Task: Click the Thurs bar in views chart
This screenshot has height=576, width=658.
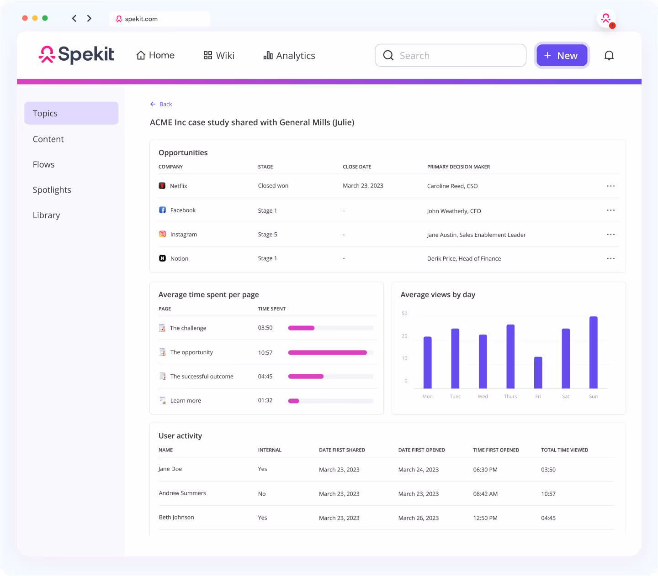Action: tap(510, 356)
